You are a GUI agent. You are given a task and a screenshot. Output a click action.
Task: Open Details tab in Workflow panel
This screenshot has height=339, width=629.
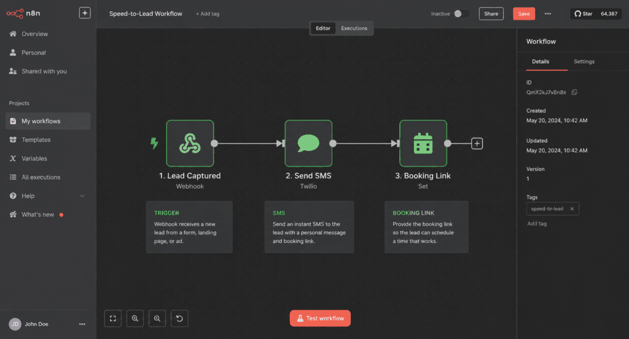[x=541, y=62]
